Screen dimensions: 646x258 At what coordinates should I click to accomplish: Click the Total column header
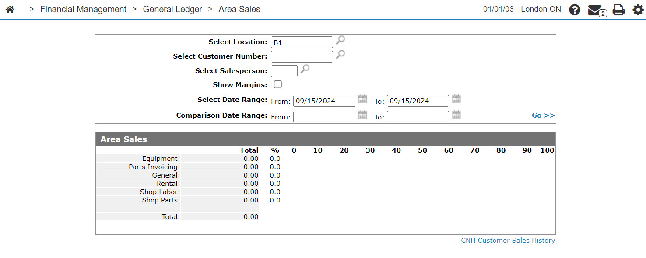pyautogui.click(x=249, y=150)
